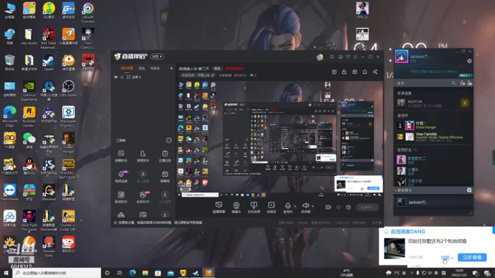Open 手机投屏 phone casting option
495x278 pixels.
click(254, 208)
